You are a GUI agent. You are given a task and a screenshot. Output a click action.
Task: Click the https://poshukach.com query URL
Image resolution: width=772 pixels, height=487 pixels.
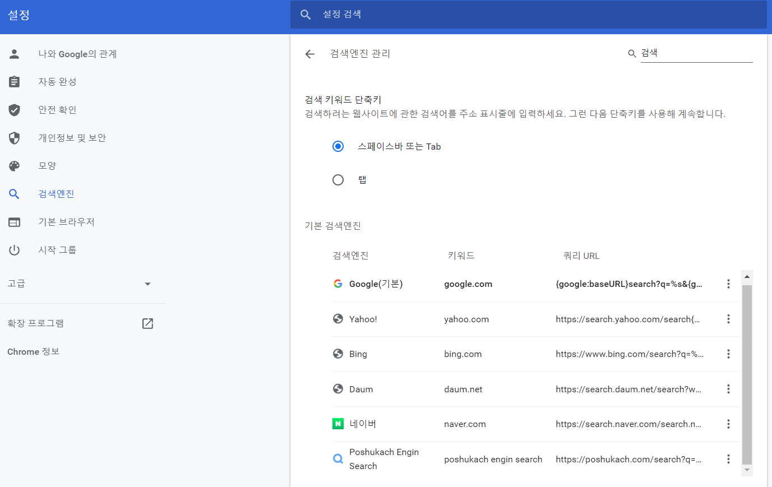(628, 460)
